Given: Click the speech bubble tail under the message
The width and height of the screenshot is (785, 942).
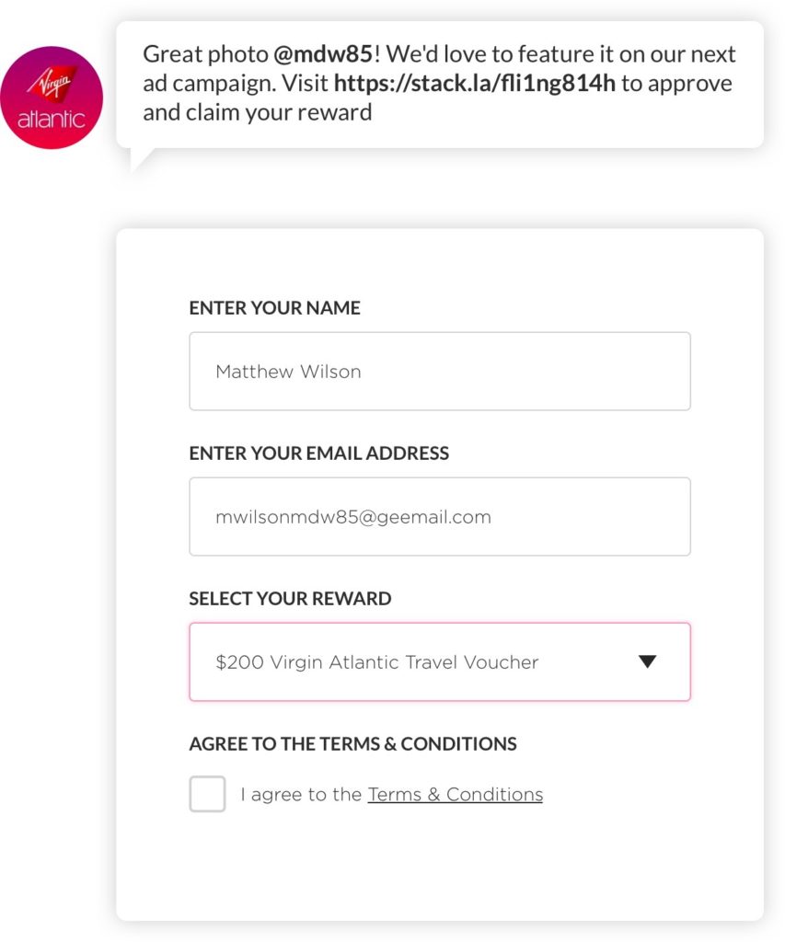Looking at the screenshot, I should (x=141, y=160).
